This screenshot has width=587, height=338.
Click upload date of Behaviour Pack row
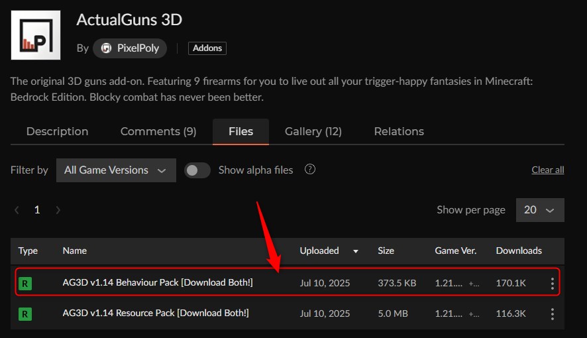coord(325,283)
